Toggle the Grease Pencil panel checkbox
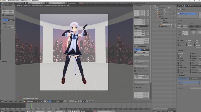Screen dimensions: 201x112 [136, 46]
